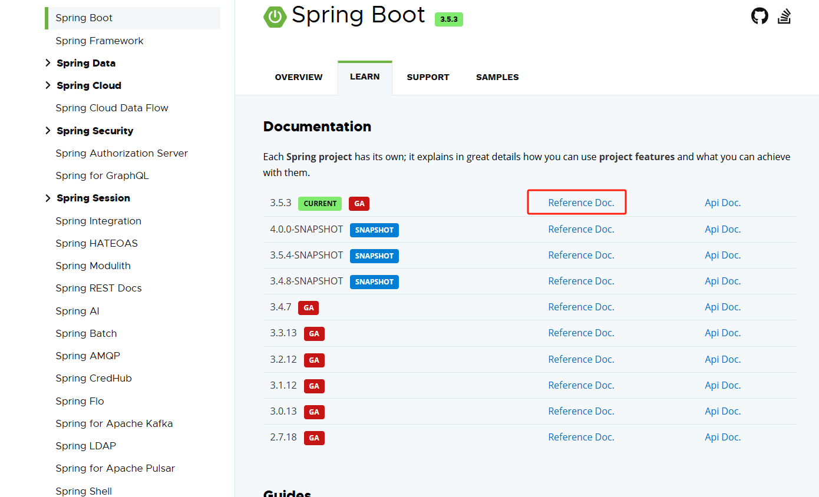Open Spring Framework in the sidebar

coord(100,41)
